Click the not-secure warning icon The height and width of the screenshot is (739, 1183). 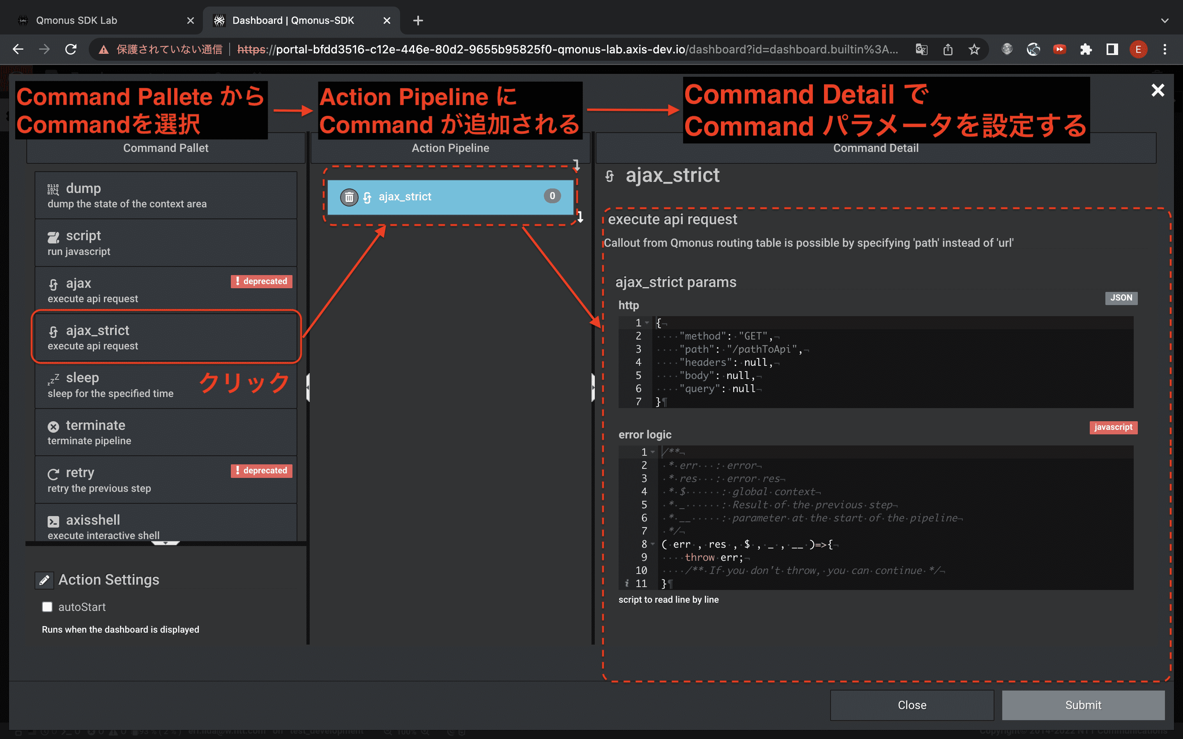103,49
